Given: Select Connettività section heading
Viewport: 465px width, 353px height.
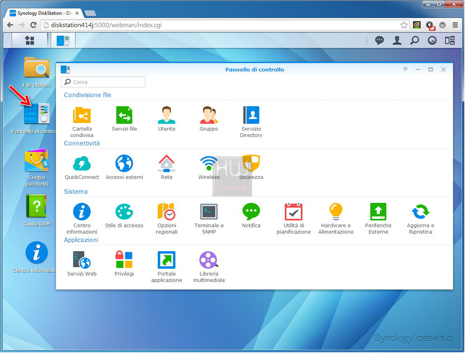Looking at the screenshot, I should click(82, 143).
